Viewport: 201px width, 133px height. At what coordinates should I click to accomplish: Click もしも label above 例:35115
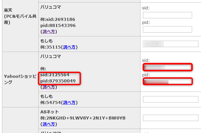tap(47, 41)
